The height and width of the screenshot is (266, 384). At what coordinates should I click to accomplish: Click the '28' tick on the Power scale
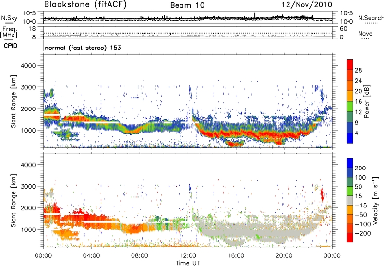click(x=358, y=70)
